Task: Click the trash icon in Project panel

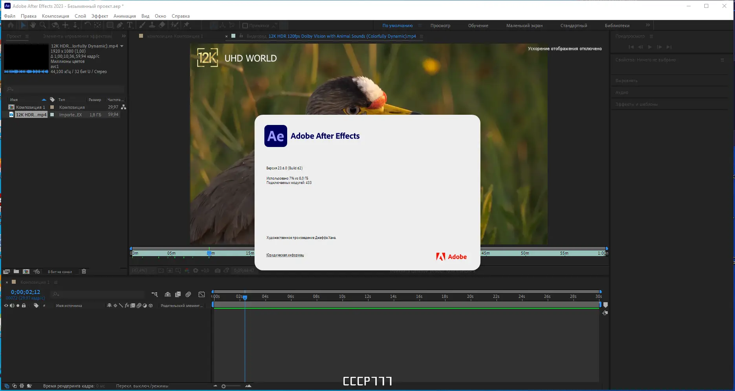Action: (x=84, y=272)
